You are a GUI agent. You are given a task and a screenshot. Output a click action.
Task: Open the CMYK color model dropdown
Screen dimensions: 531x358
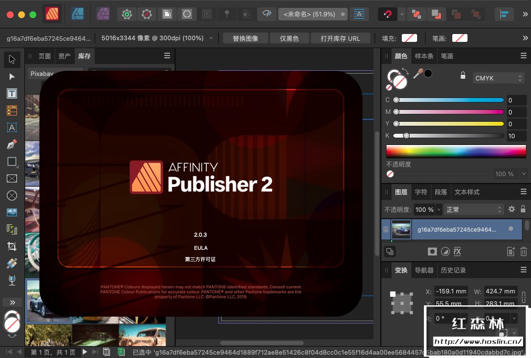[498, 78]
